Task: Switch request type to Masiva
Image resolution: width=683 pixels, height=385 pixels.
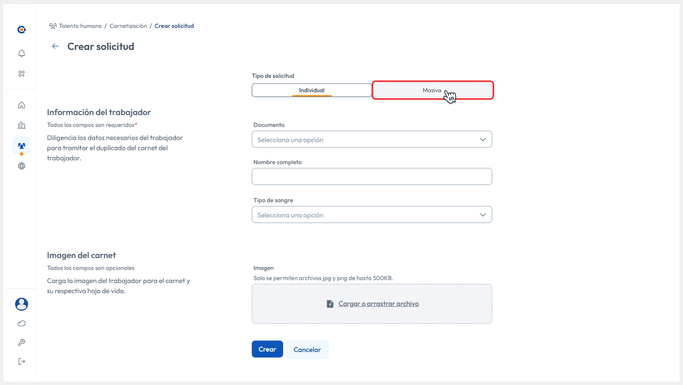Action: click(x=432, y=90)
